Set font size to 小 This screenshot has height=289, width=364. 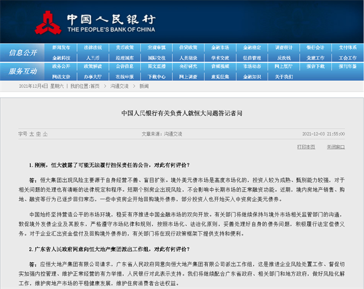pyautogui.click(x=45, y=134)
